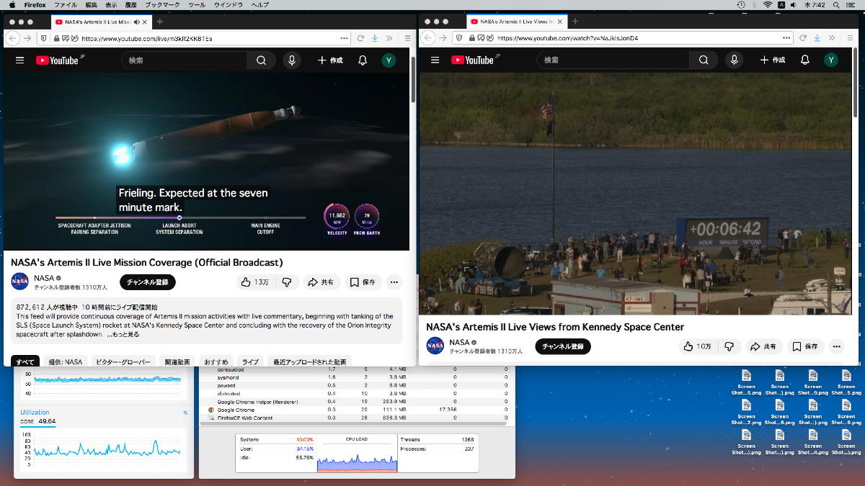
Task: Open Firefox hamburger menu in right window
Action: pyautogui.click(x=849, y=38)
